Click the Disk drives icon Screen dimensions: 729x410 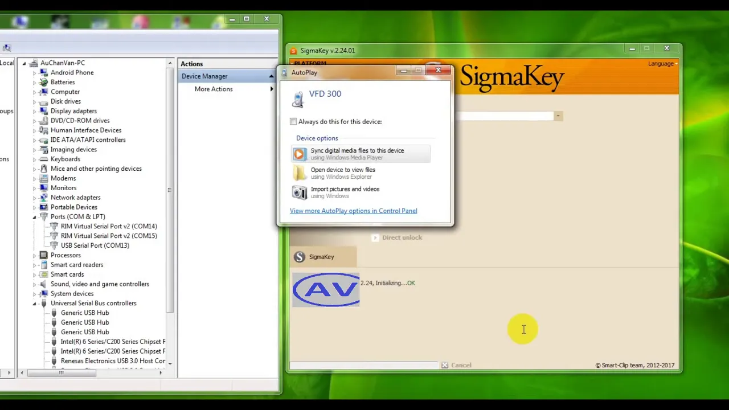(x=44, y=101)
